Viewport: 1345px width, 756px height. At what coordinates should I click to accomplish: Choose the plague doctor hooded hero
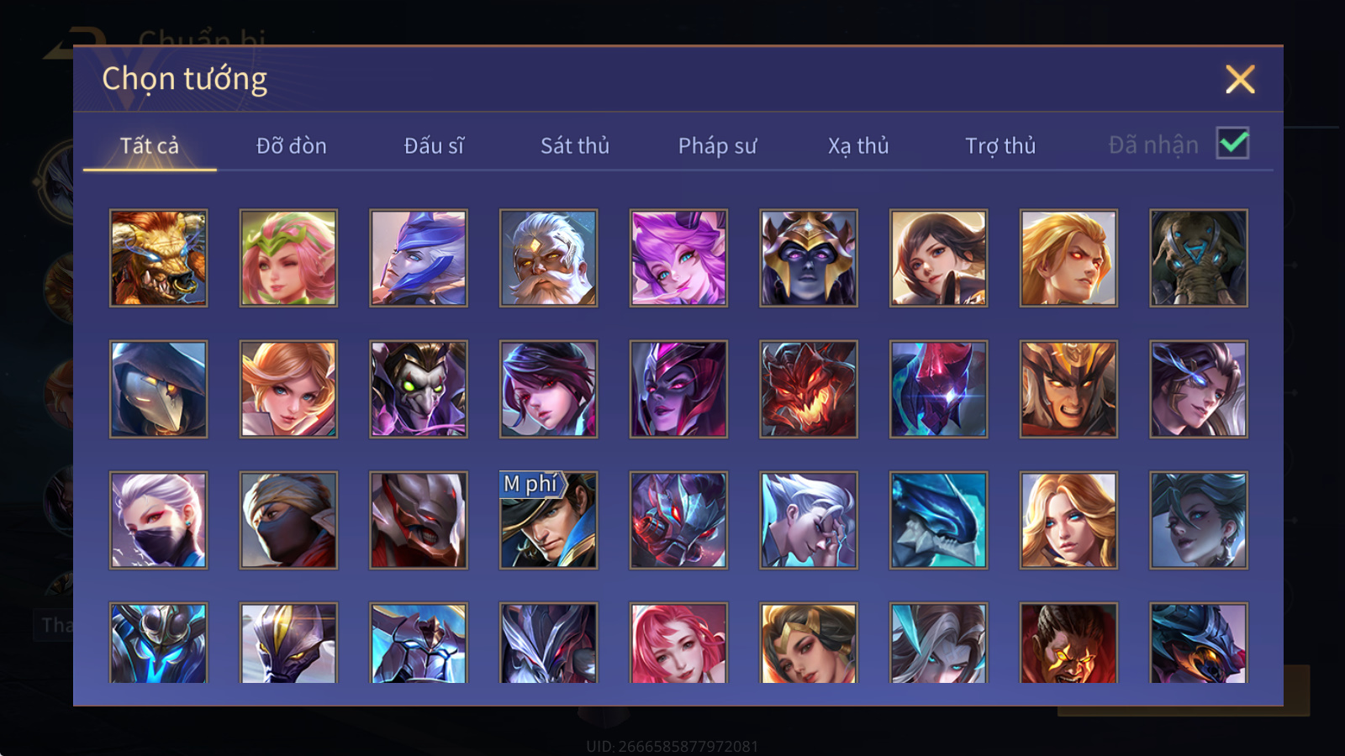(158, 389)
